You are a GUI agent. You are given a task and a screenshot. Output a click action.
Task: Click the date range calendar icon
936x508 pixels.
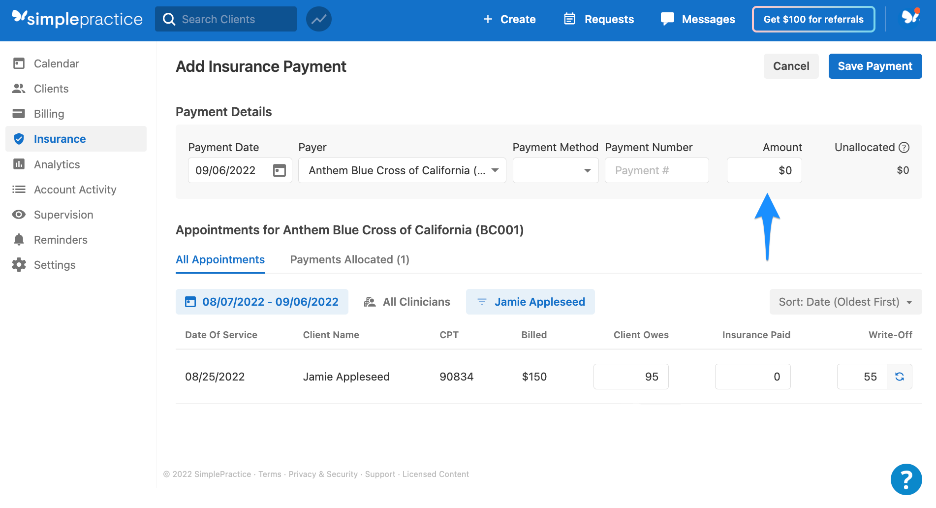pyautogui.click(x=190, y=302)
